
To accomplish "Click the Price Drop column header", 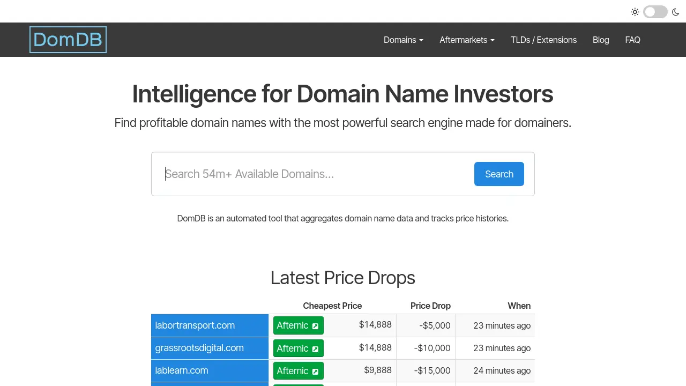I will pyautogui.click(x=430, y=306).
